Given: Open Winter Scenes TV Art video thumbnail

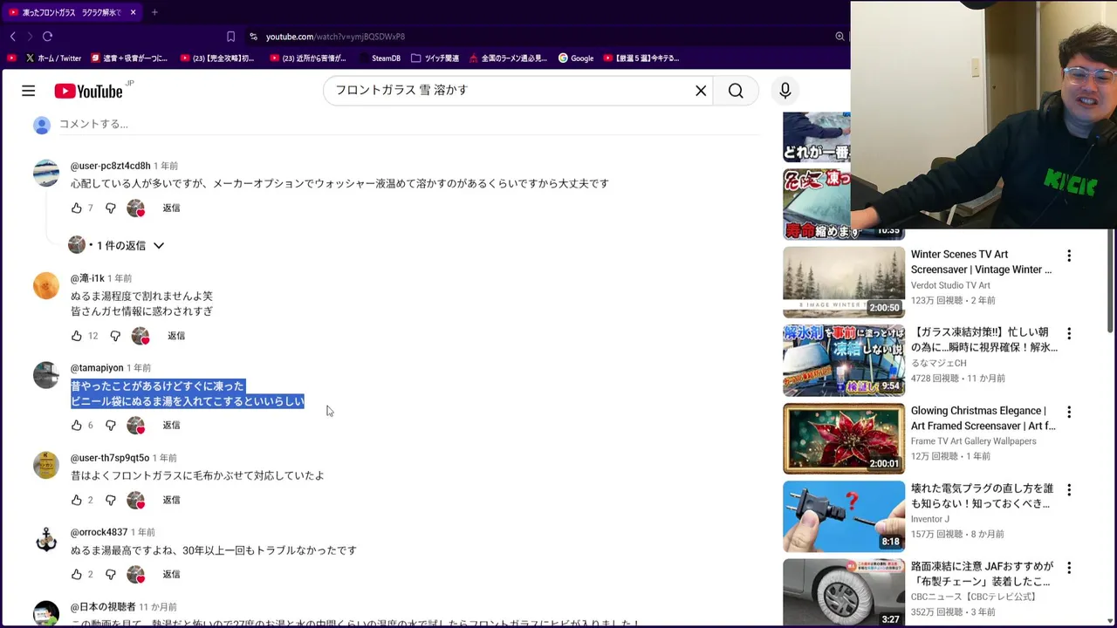Looking at the screenshot, I should [844, 282].
